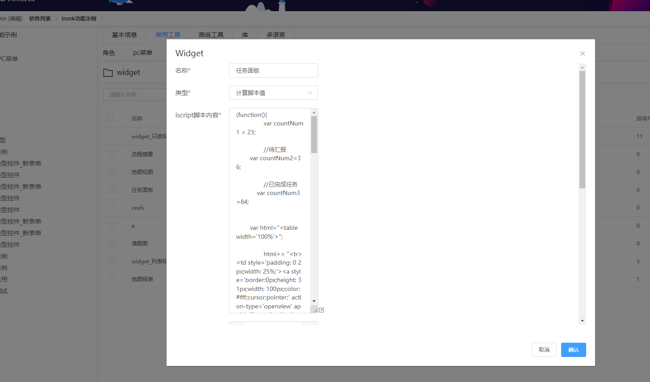Click the script textarea scrollbar thumb
This screenshot has height=382, width=650.
(x=314, y=134)
